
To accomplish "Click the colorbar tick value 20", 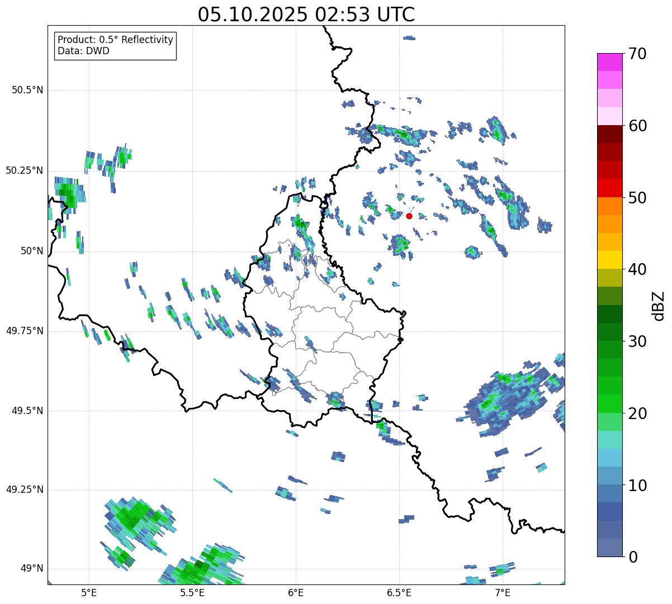I will tap(637, 413).
